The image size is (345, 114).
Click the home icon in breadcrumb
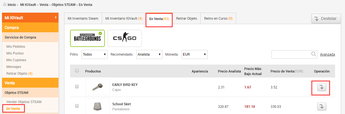tap(5, 4)
